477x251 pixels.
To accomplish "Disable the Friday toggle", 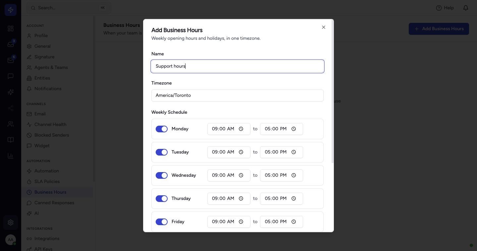I will click(x=162, y=222).
